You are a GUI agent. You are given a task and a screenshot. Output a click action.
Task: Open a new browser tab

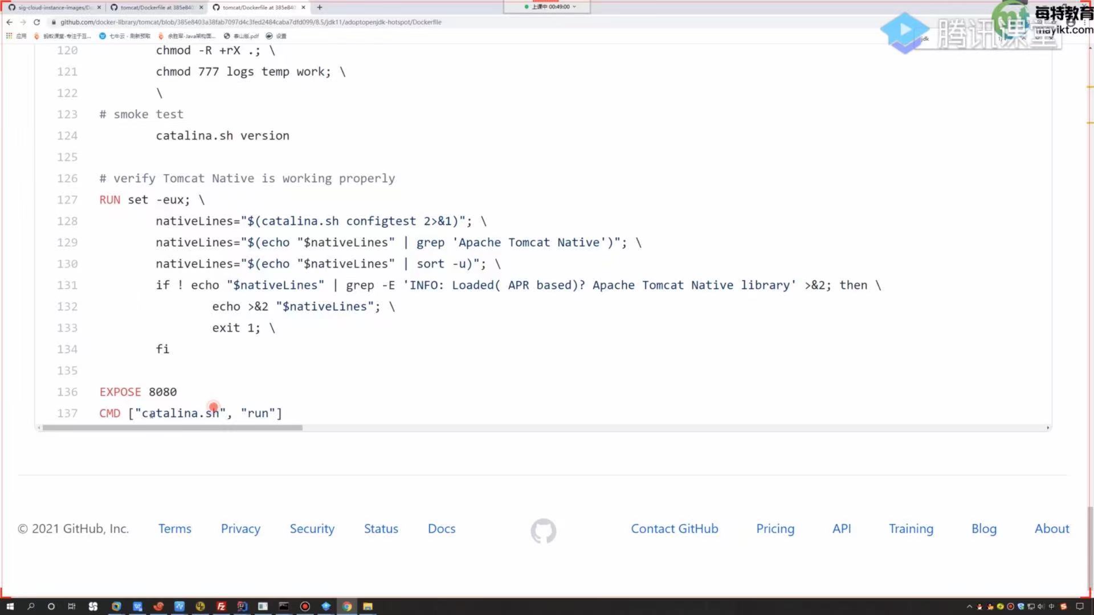click(x=320, y=7)
